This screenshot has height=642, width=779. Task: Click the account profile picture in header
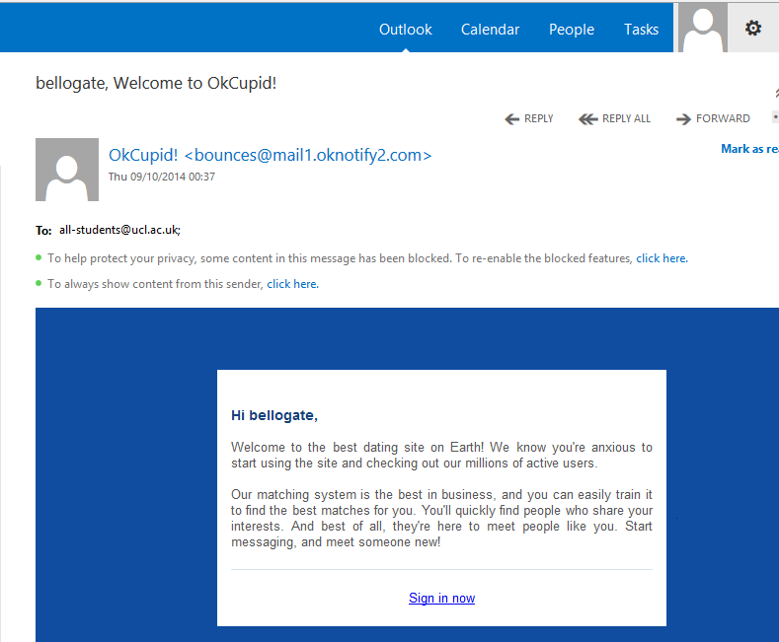coord(702,28)
